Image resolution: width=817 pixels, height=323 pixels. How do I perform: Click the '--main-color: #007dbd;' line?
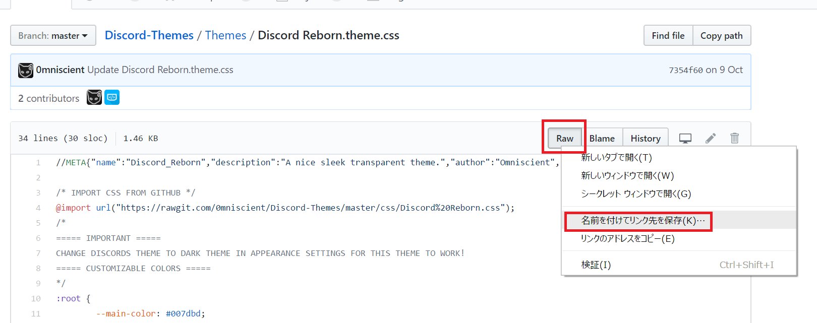[x=151, y=314]
